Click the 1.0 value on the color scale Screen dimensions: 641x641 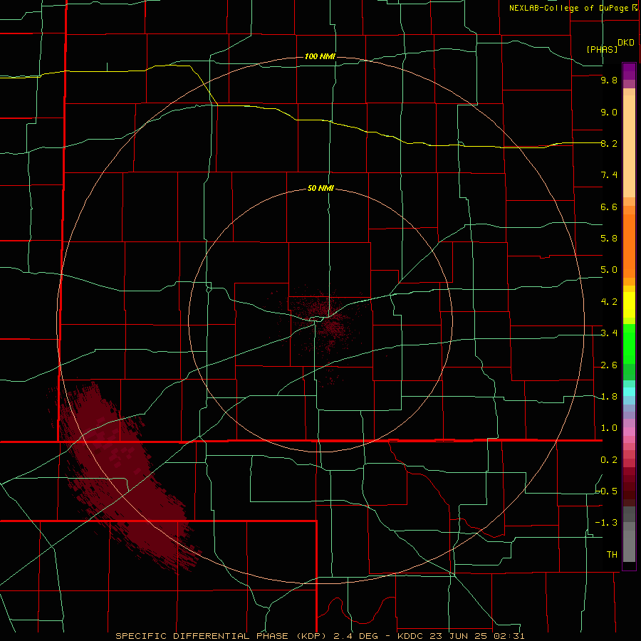coord(609,428)
